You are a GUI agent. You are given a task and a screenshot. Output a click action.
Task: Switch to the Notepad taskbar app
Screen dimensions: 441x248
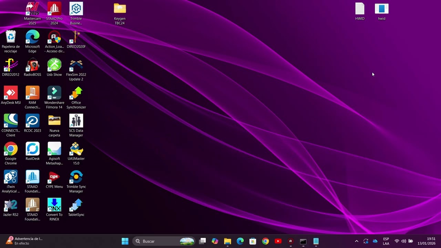tap(316, 241)
